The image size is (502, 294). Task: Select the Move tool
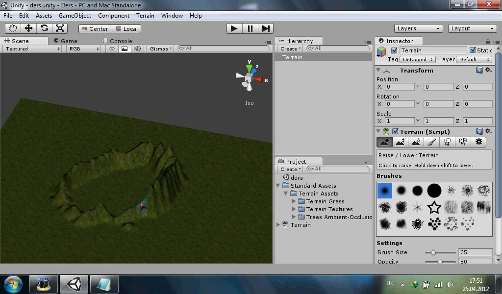pos(28,28)
